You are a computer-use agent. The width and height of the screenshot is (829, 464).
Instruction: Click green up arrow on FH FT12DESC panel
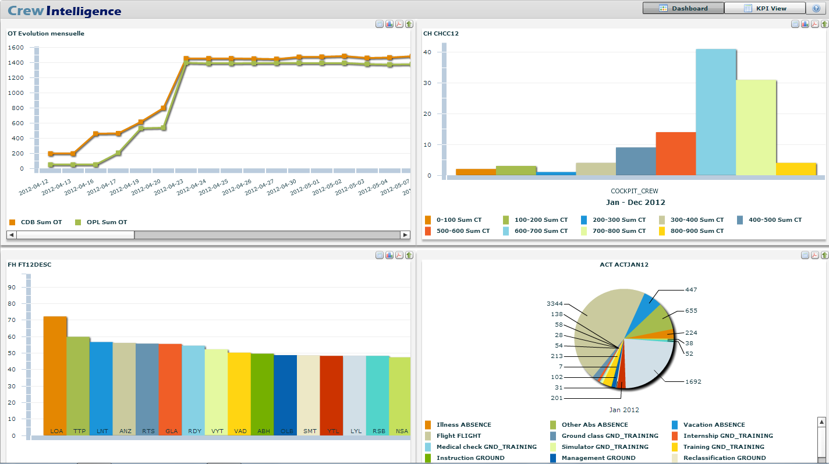409,255
